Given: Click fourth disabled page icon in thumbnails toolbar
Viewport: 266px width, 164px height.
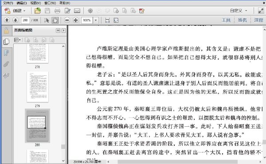Looking at the screenshot, I should tap(52, 40).
